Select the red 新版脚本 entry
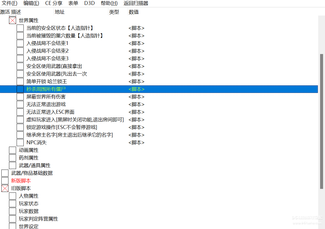325x229 pixels. coord(21,181)
